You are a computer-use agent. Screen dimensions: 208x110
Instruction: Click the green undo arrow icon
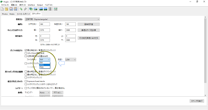[x=21, y=9]
